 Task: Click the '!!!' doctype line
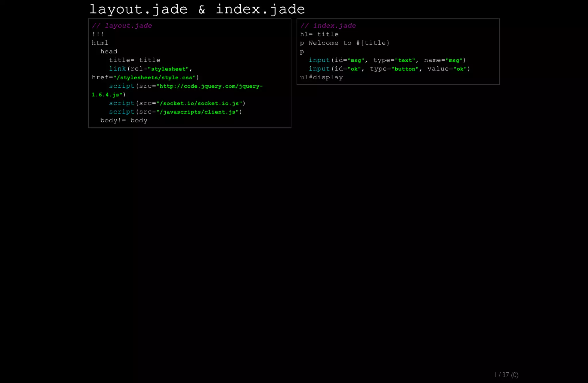98,34
